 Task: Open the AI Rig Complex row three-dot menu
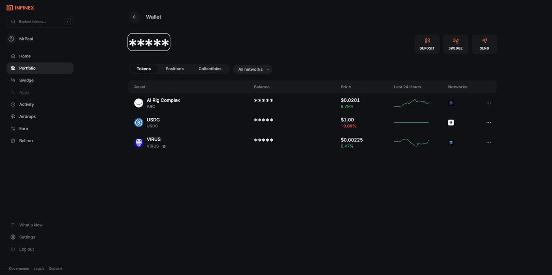[x=489, y=103]
